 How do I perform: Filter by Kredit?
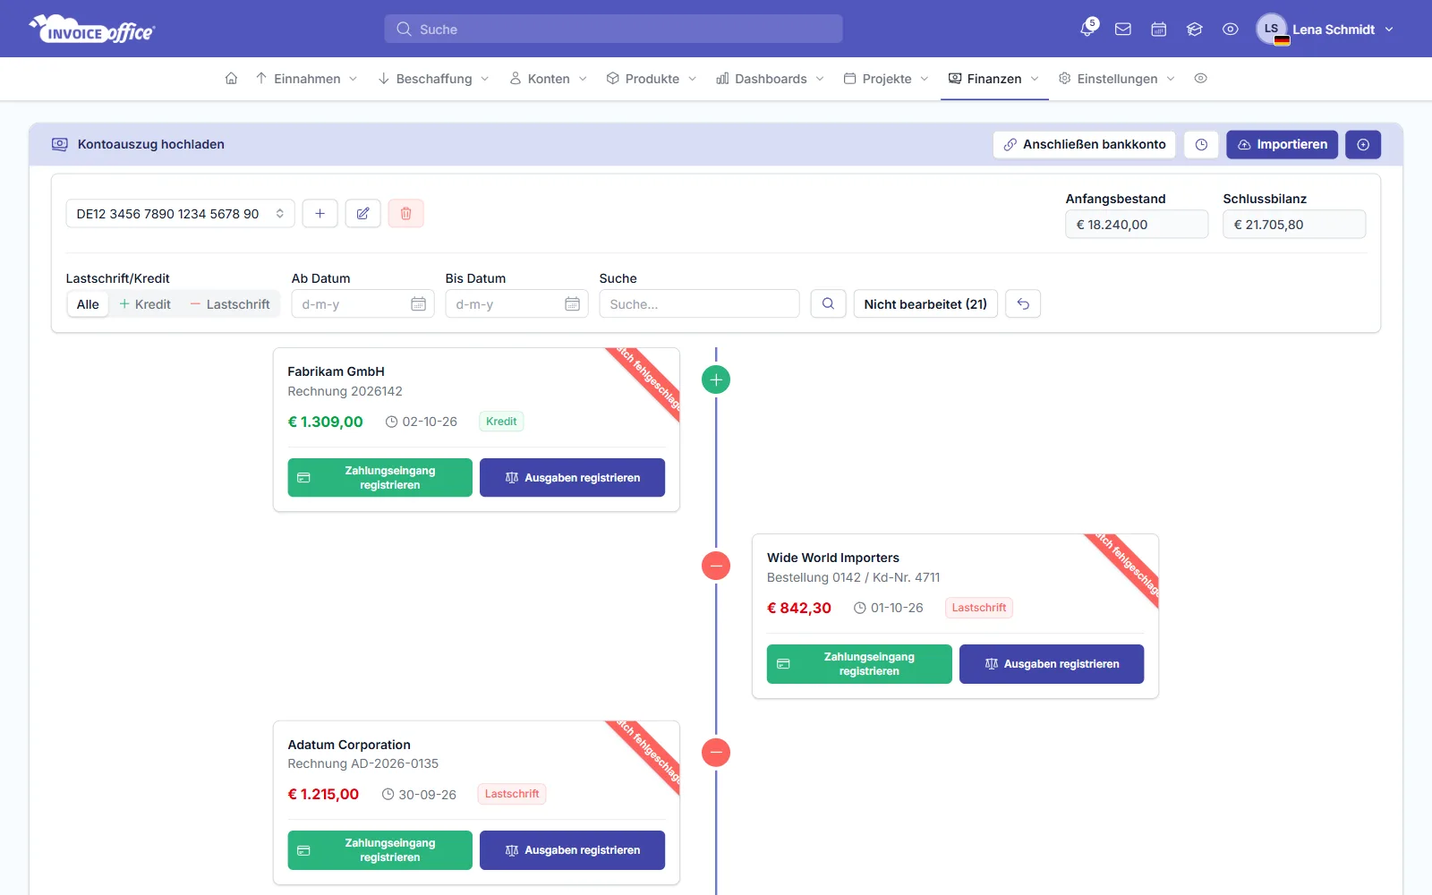click(144, 304)
